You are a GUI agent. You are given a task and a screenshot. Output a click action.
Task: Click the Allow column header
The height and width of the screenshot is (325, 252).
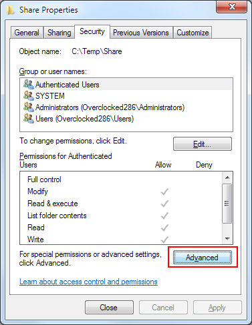(163, 165)
